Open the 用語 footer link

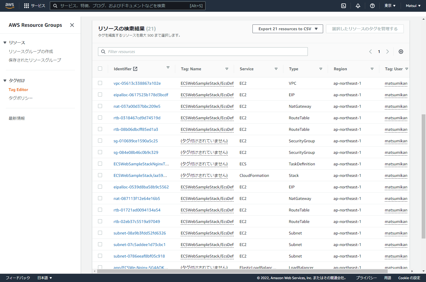point(388,278)
